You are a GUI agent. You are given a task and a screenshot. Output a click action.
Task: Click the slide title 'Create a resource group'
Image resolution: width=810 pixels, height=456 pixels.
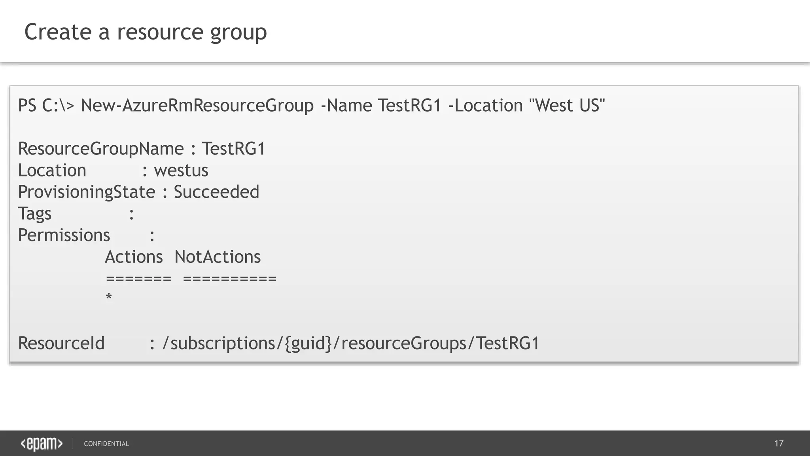(146, 32)
